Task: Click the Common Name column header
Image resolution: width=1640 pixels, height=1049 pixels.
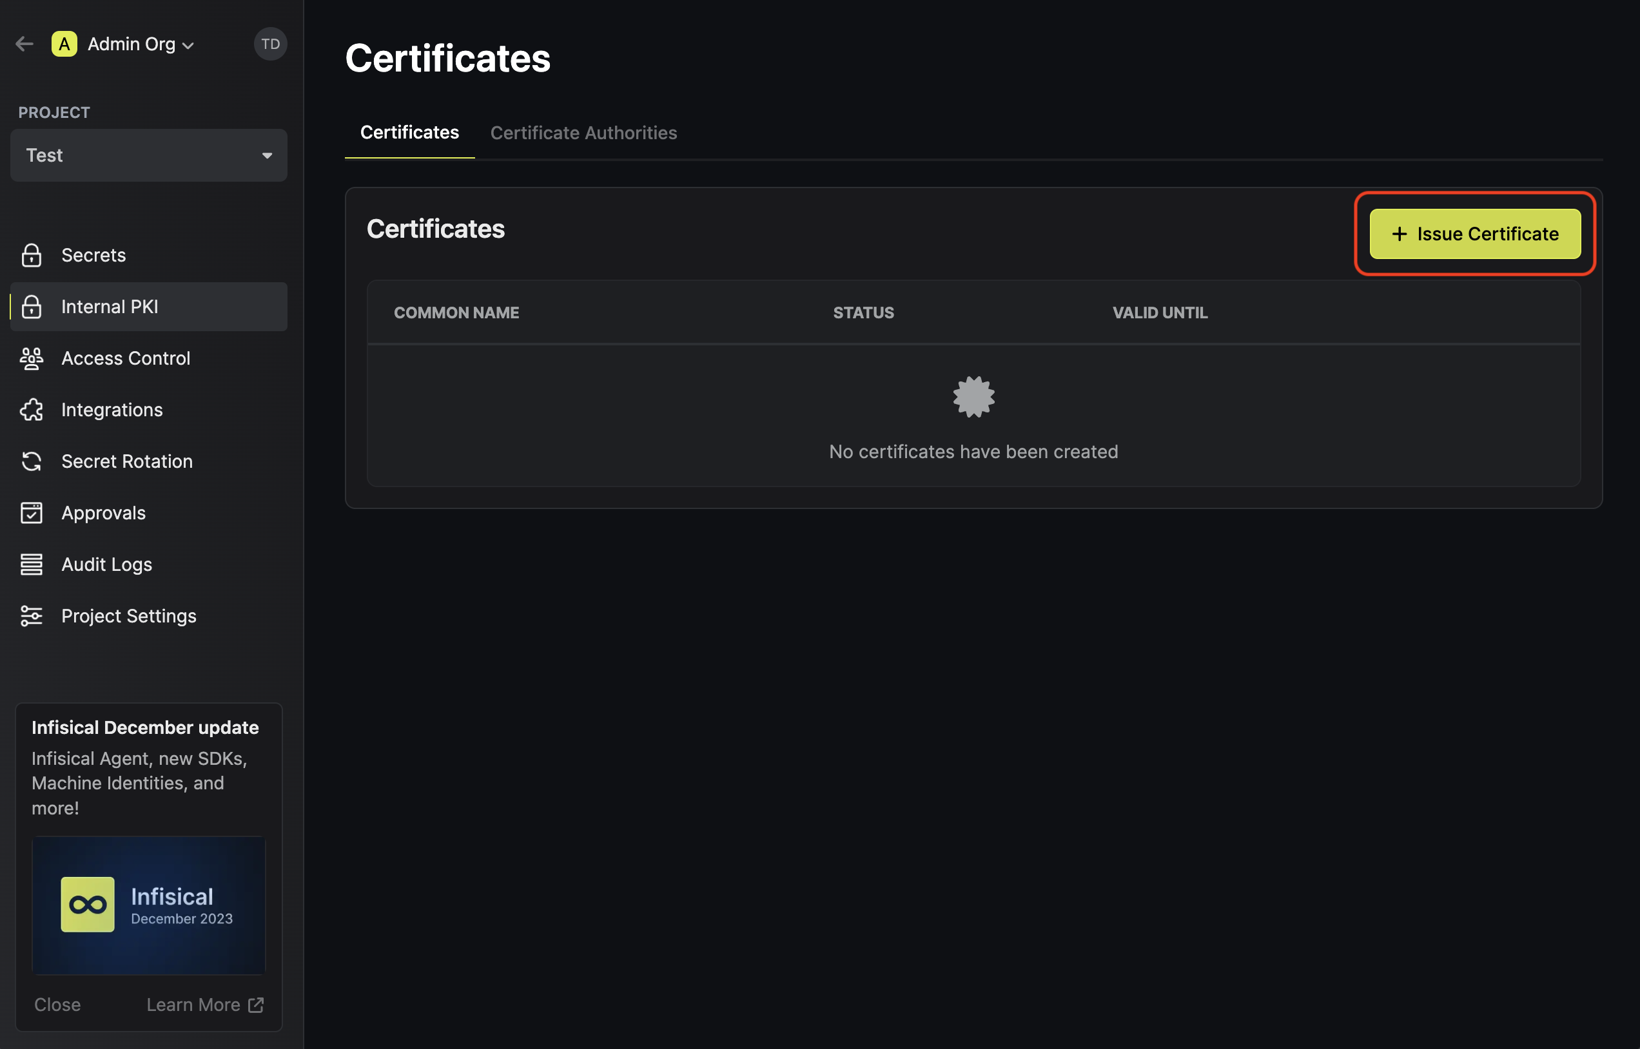Action: (456, 313)
